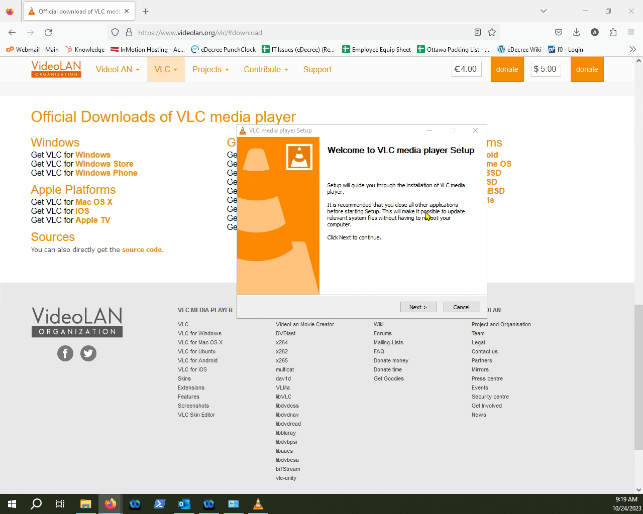Image resolution: width=643 pixels, height=514 pixels.
Task: Open the Support menu item
Action: [x=317, y=70]
